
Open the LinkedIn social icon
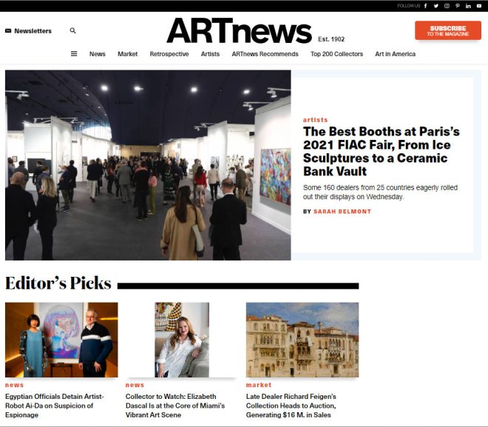(468, 6)
